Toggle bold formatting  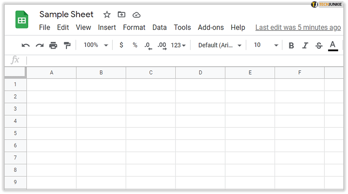291,46
